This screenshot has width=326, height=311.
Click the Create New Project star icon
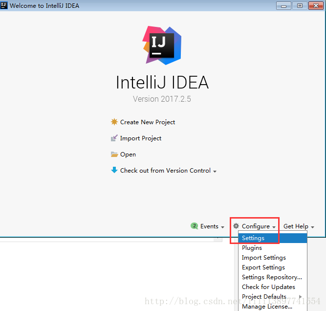114,122
